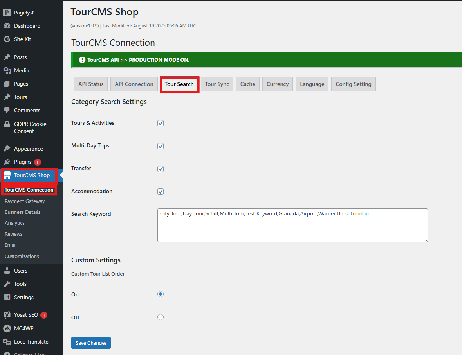Screen dimensions: 462x355
Task: Select the On radio button
Action: coord(161,294)
